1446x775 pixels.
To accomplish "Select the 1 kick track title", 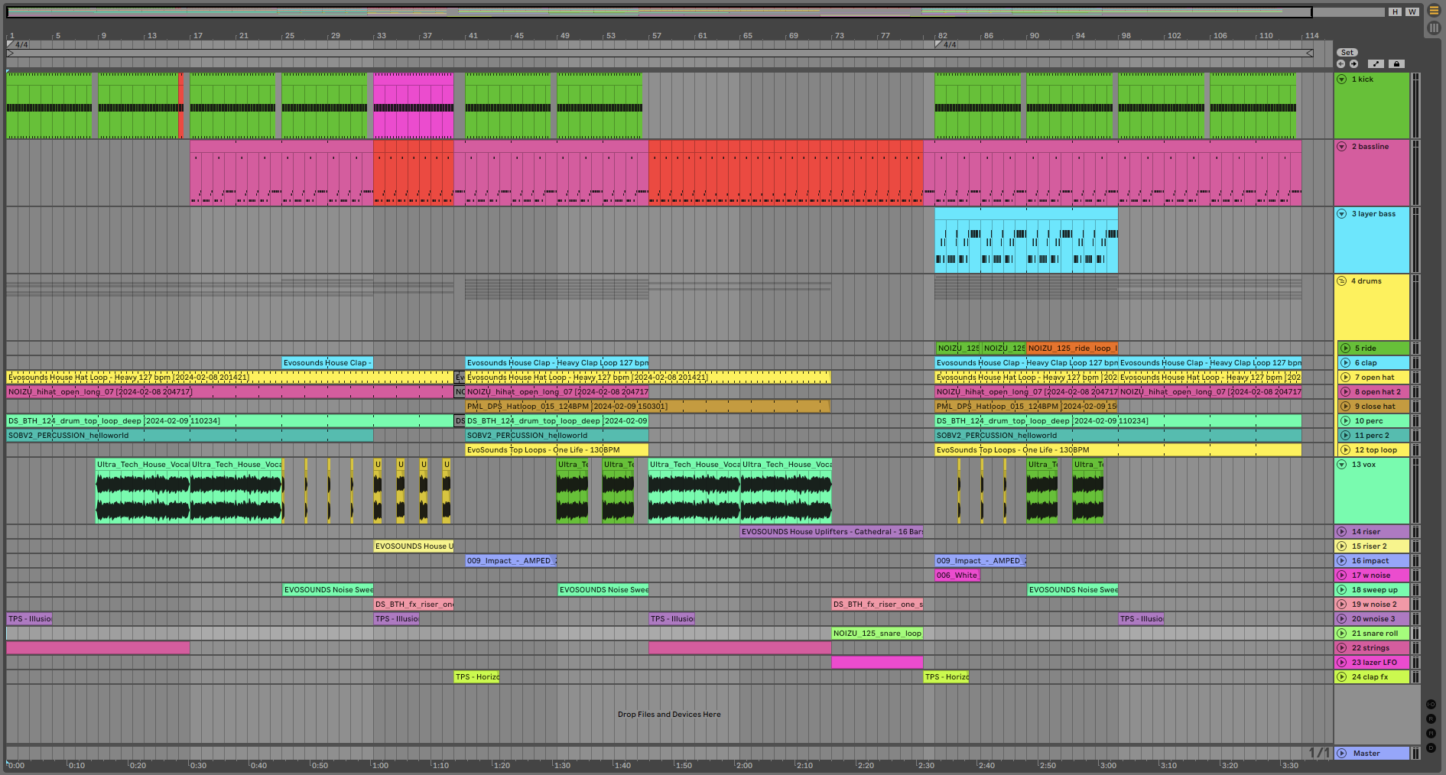I will [x=1362, y=79].
